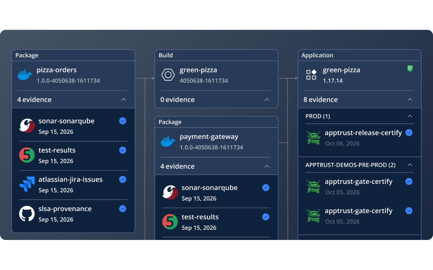This screenshot has height=270, width=433.
Task: Click the green shield badge on green-pizza application
Action: coord(410,69)
